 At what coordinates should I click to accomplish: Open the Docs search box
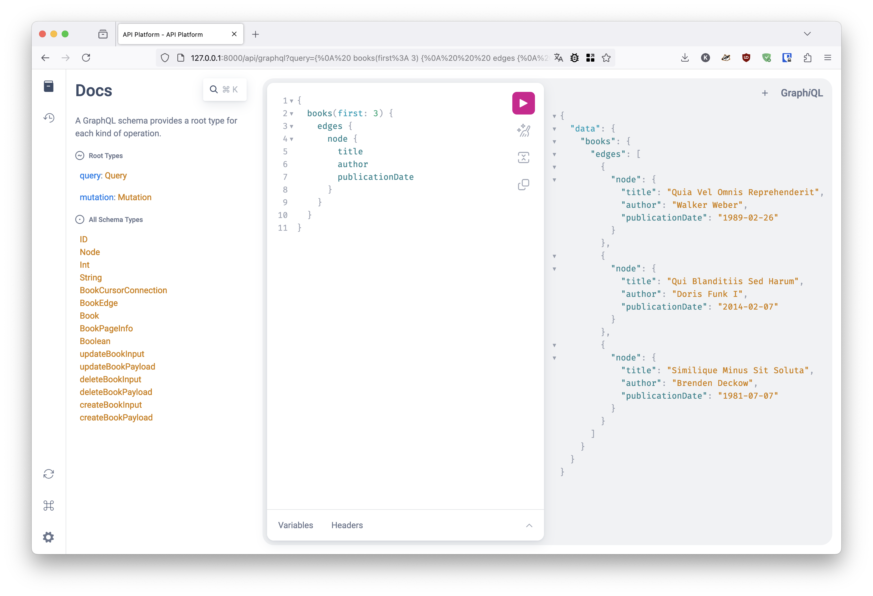(225, 89)
